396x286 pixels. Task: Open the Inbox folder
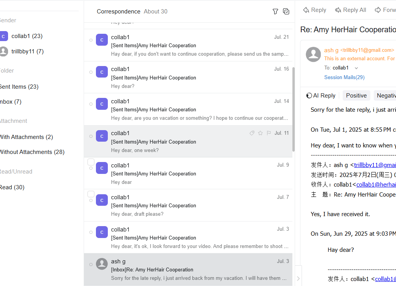[11, 101]
